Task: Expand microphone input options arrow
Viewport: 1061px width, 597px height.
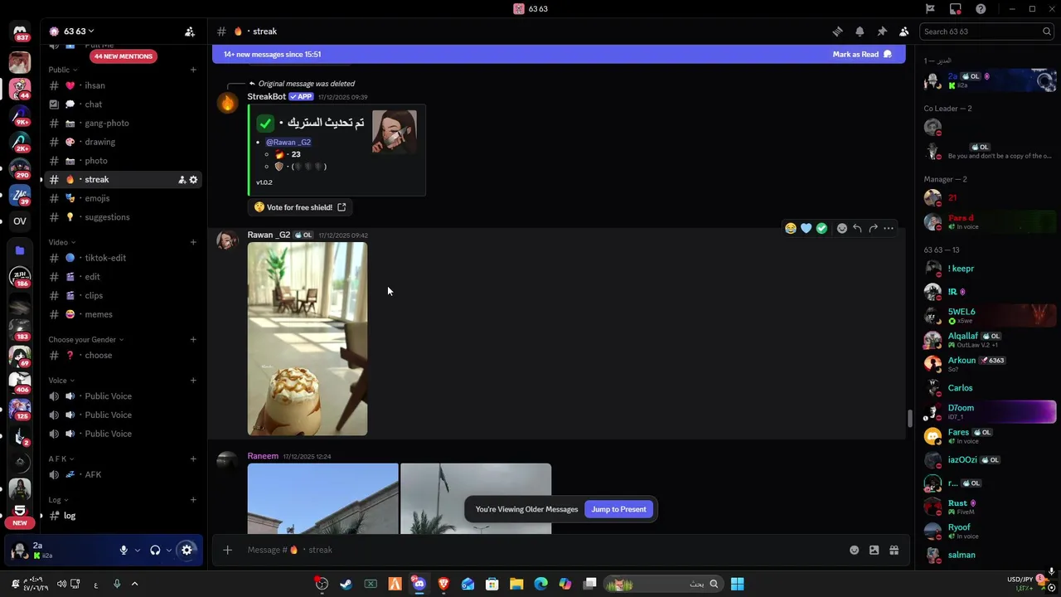Action: (137, 550)
